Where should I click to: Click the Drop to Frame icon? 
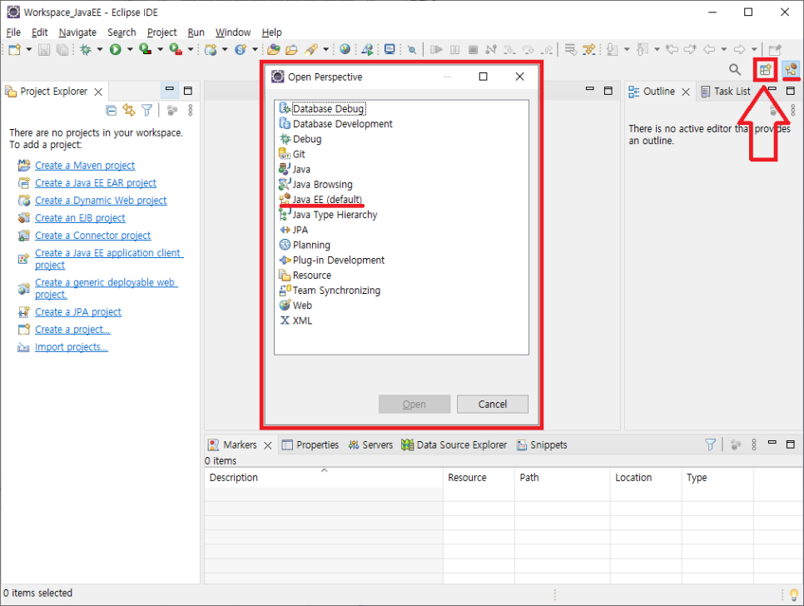(571, 50)
